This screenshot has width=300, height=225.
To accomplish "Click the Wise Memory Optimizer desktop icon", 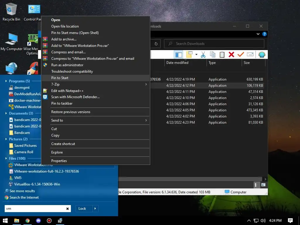I will point(32,45).
